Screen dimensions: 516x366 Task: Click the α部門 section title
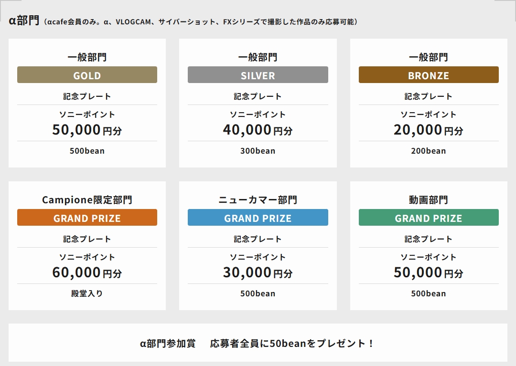click(24, 21)
